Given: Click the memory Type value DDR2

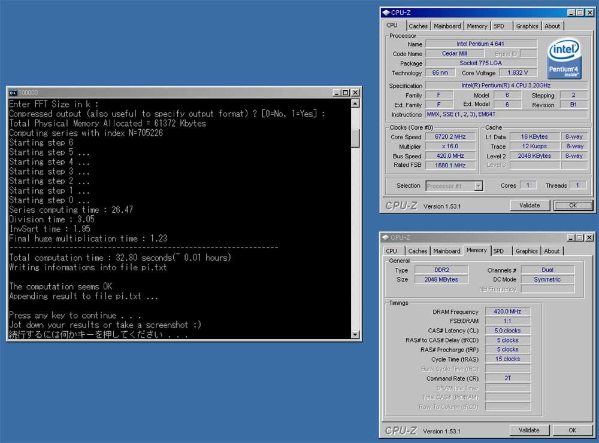Looking at the screenshot, I should tap(441, 270).
